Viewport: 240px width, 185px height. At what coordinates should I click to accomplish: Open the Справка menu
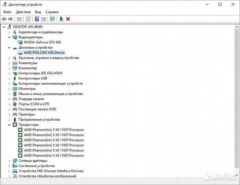coord(52,12)
